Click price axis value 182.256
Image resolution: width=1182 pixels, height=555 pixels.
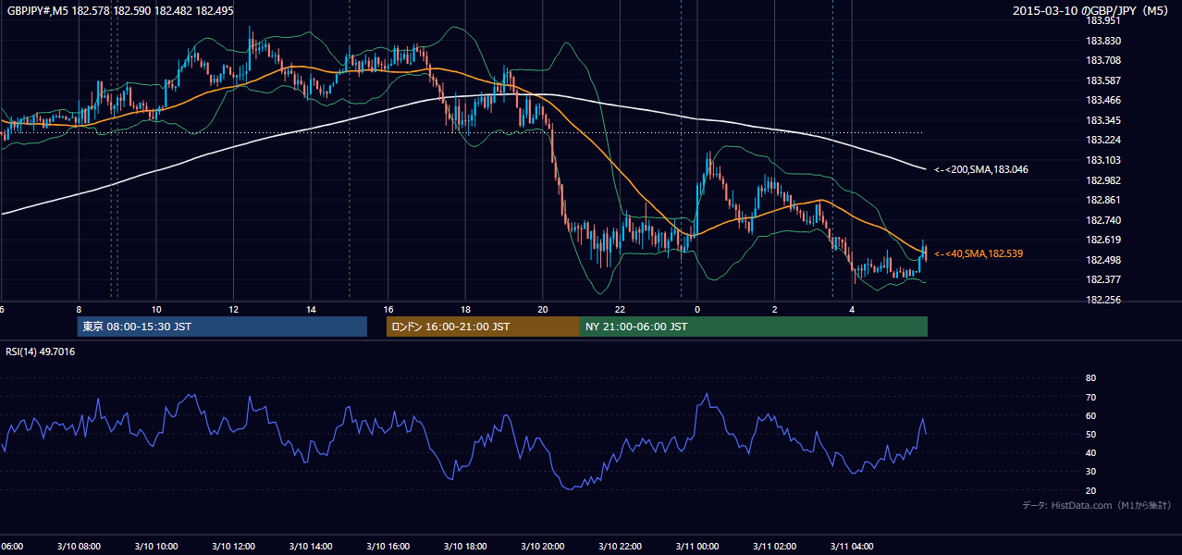point(1102,300)
